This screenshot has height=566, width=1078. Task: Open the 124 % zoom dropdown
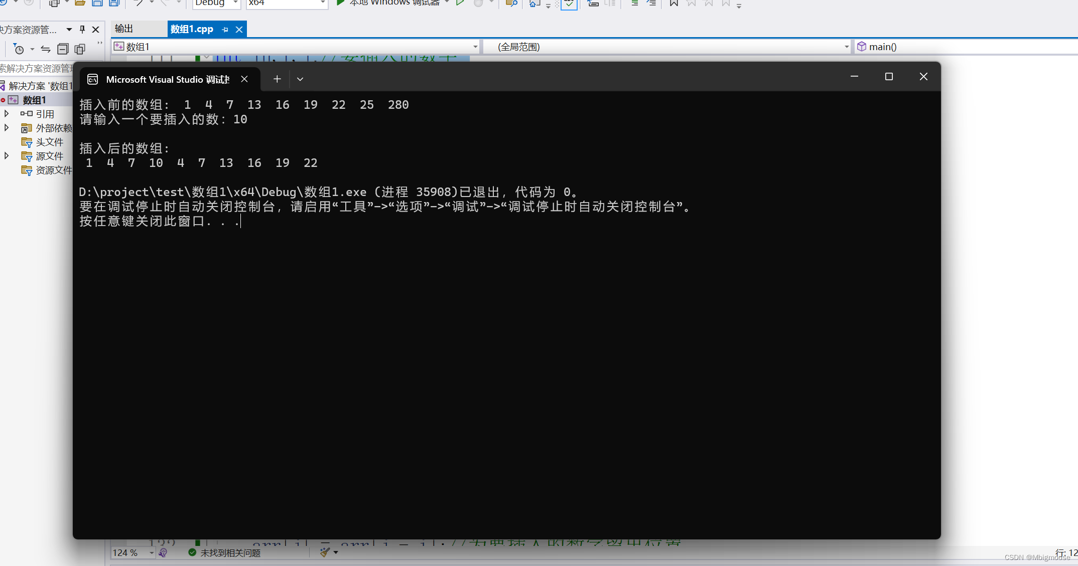click(x=151, y=553)
